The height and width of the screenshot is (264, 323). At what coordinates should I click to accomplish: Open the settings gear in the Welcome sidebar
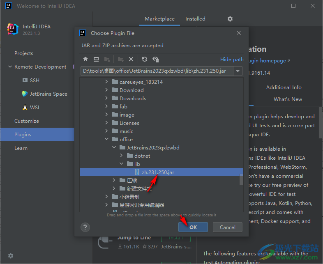pyautogui.click(x=11, y=255)
